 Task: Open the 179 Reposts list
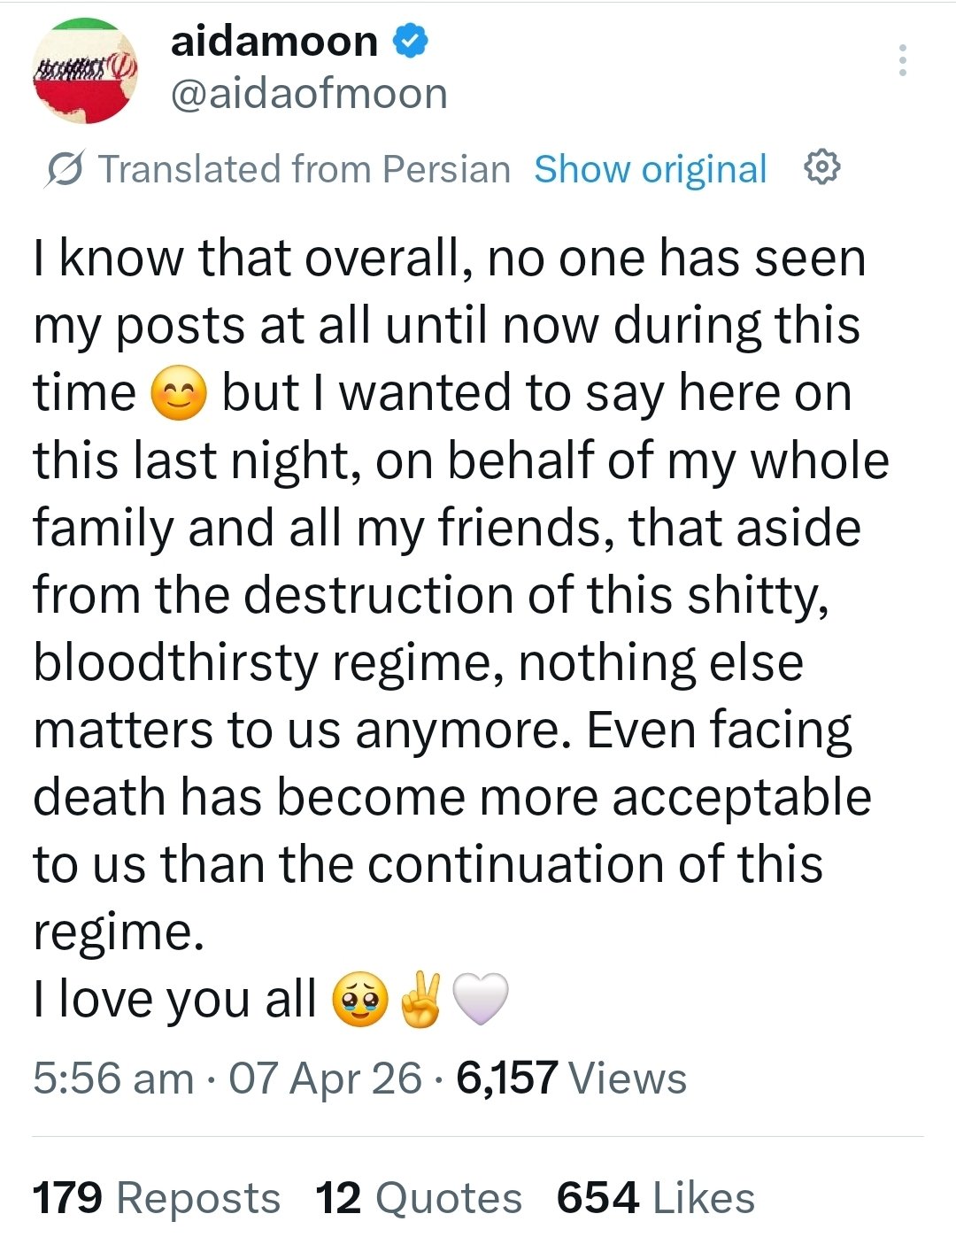pos(156,1198)
